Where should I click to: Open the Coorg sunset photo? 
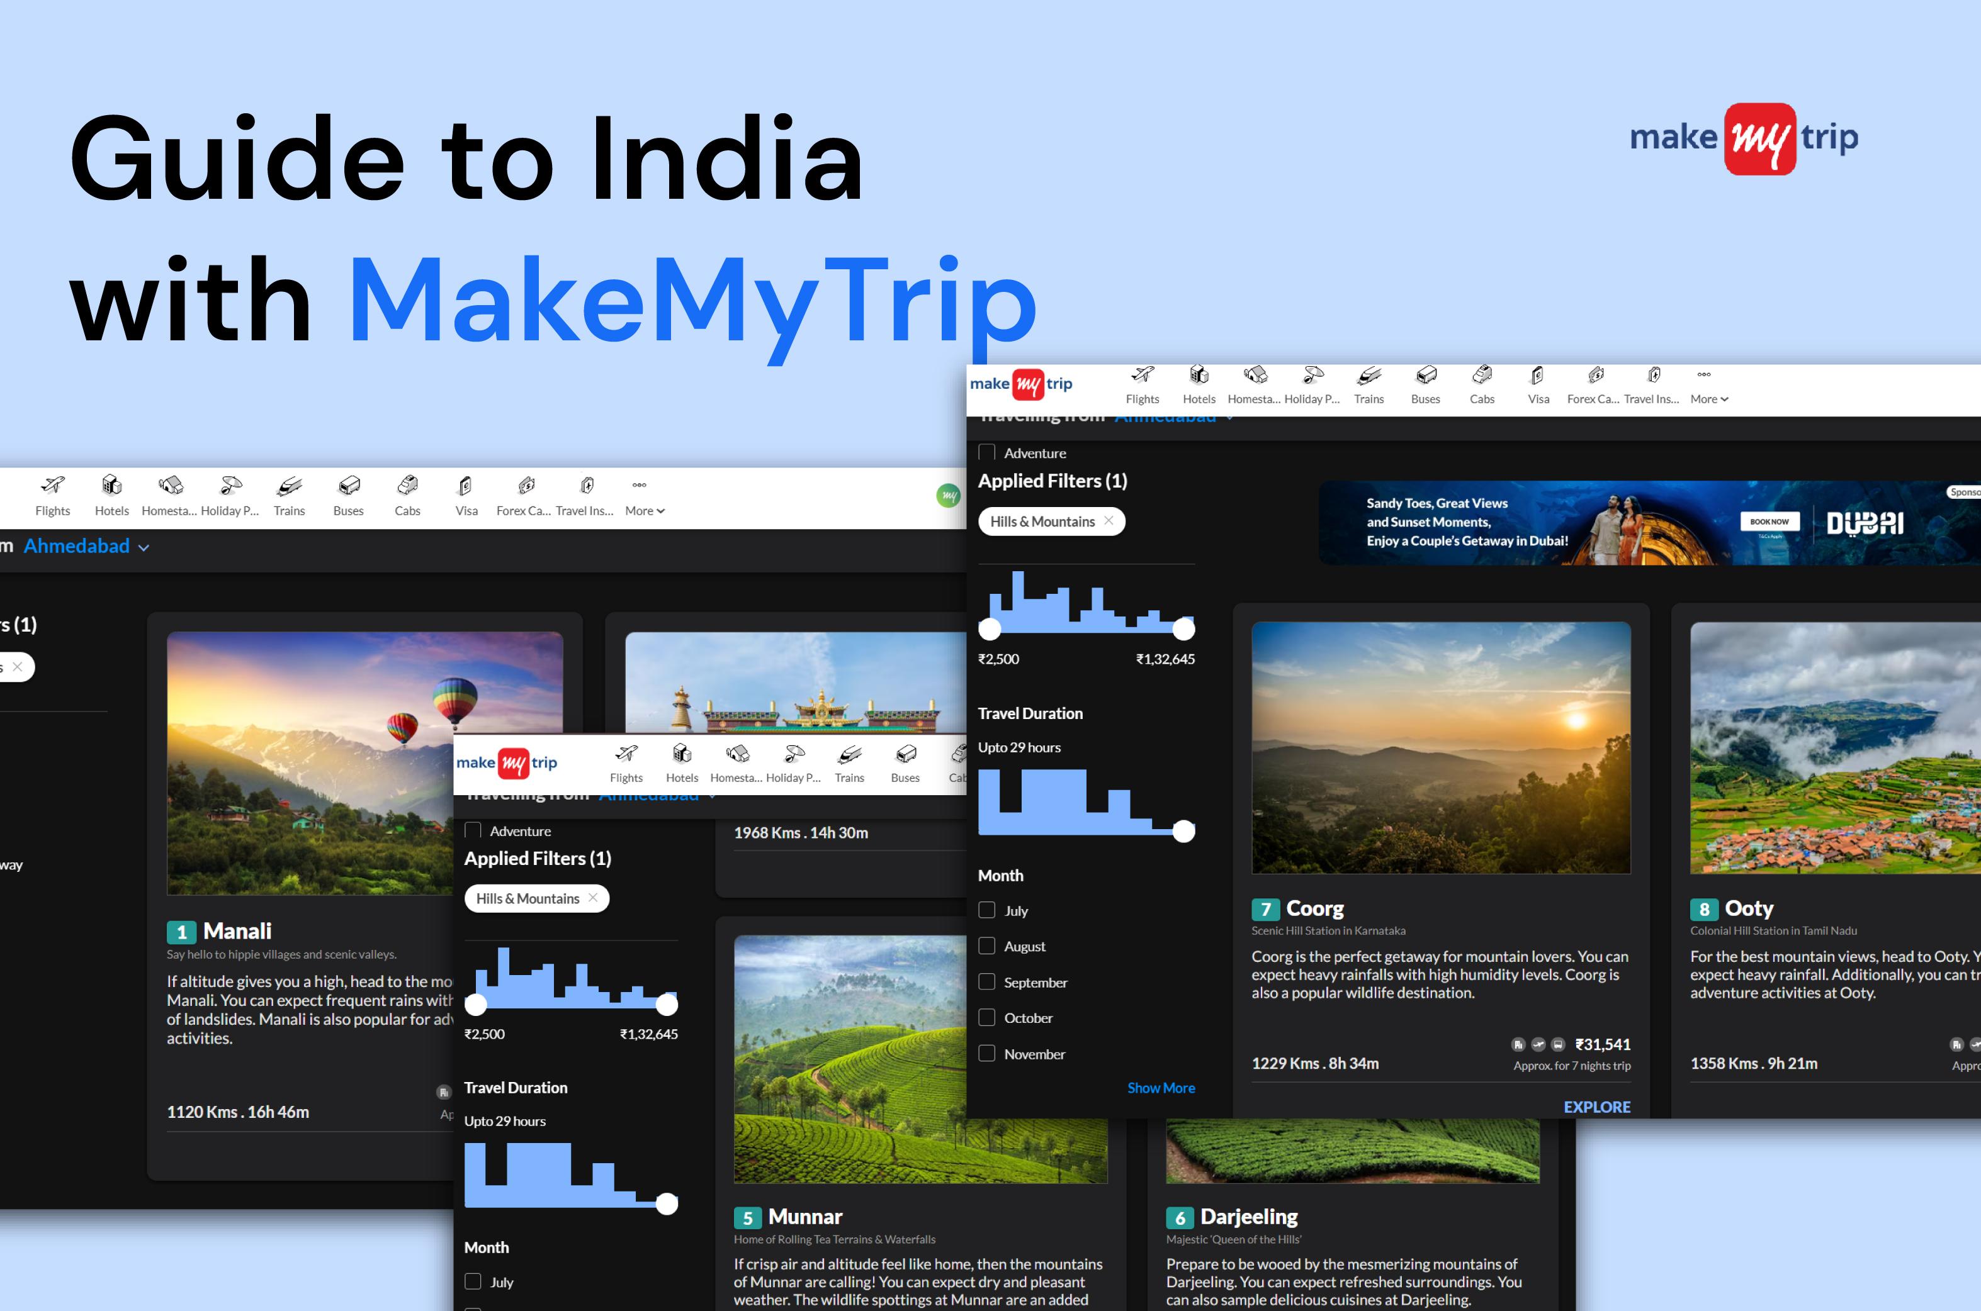point(1440,747)
